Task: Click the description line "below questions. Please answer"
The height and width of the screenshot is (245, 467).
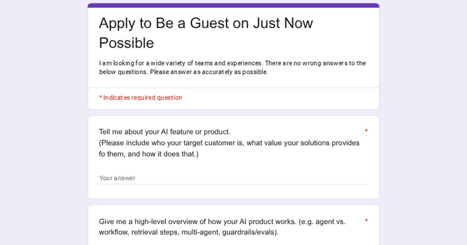Action: click(183, 72)
